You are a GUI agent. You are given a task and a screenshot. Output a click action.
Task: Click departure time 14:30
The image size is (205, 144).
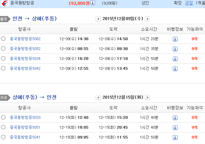[83, 39]
